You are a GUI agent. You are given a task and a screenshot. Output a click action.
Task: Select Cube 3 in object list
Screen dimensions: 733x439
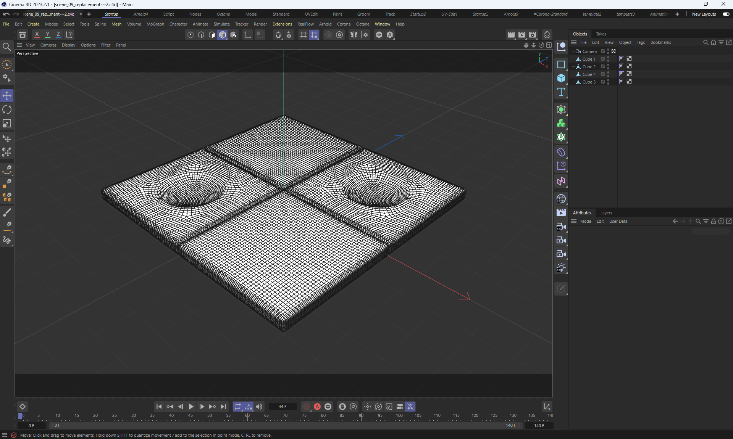589,82
